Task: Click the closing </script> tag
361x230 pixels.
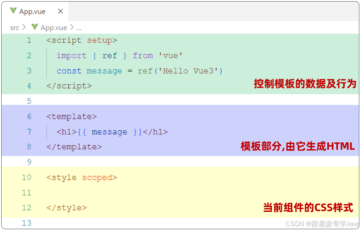Action: 69,86
